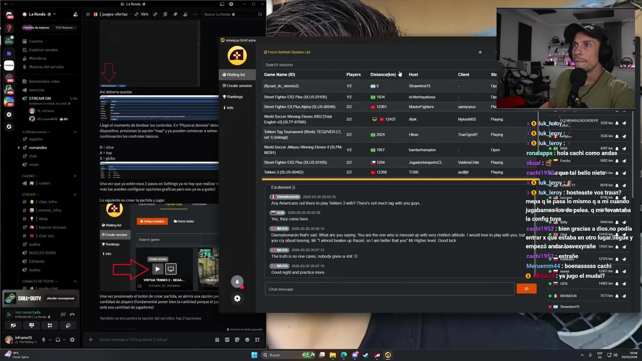Open the Arkadyzja settings gear
The image size is (642, 361).
pos(237,298)
